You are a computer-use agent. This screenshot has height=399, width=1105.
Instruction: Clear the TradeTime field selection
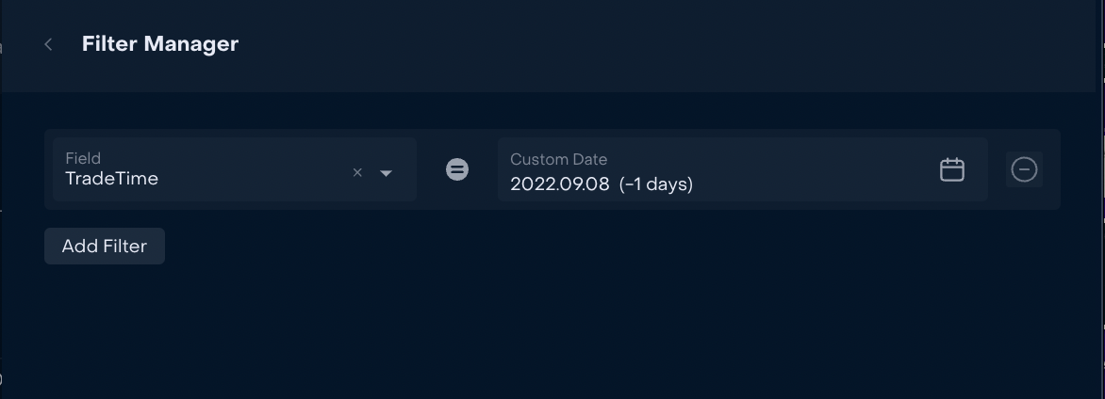(357, 172)
